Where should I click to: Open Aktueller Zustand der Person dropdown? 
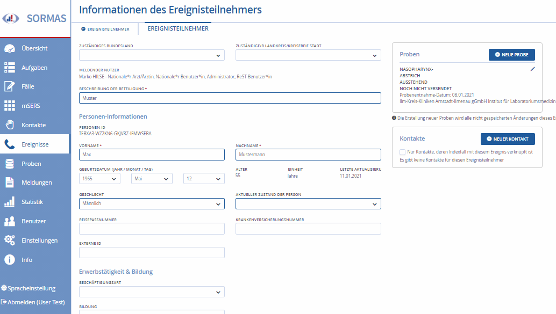pos(308,203)
